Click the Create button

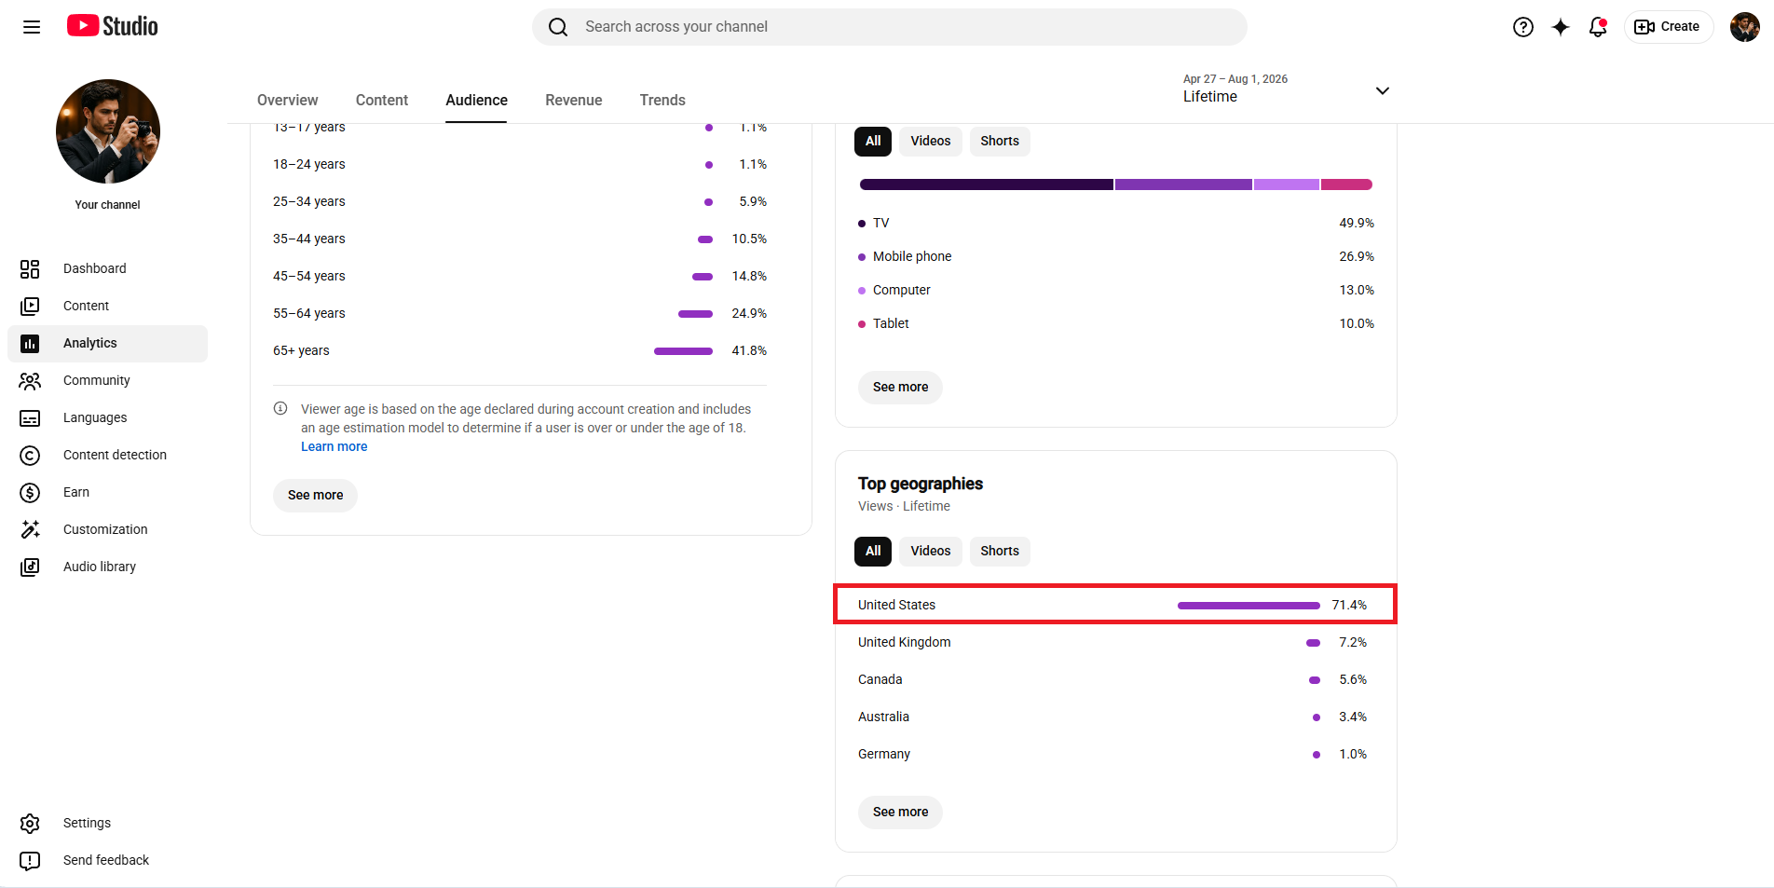click(x=1668, y=27)
